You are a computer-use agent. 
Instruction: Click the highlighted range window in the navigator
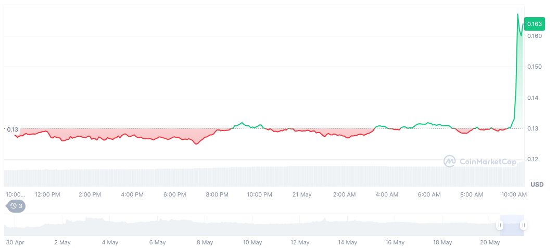tap(511, 225)
